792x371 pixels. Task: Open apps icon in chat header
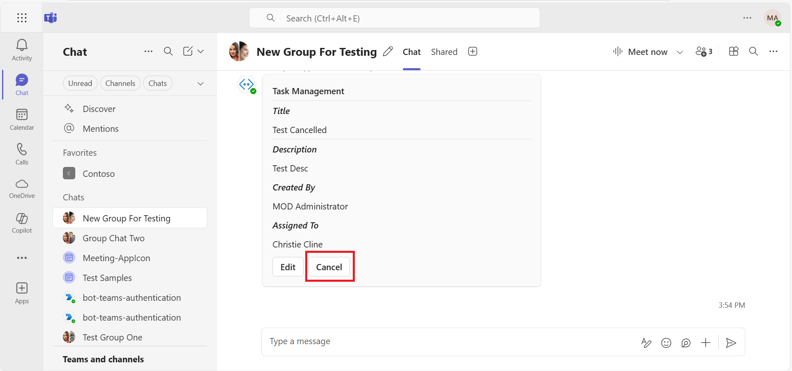coord(734,51)
